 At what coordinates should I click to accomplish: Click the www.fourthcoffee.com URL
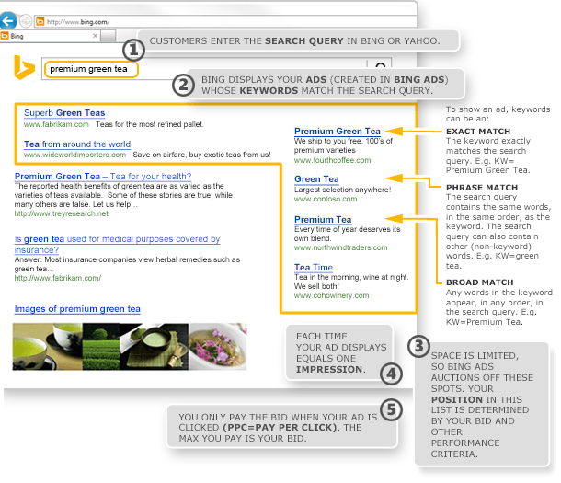click(x=332, y=160)
